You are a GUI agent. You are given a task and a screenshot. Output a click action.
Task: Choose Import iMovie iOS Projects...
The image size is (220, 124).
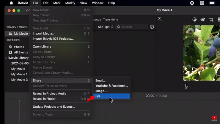point(61,39)
